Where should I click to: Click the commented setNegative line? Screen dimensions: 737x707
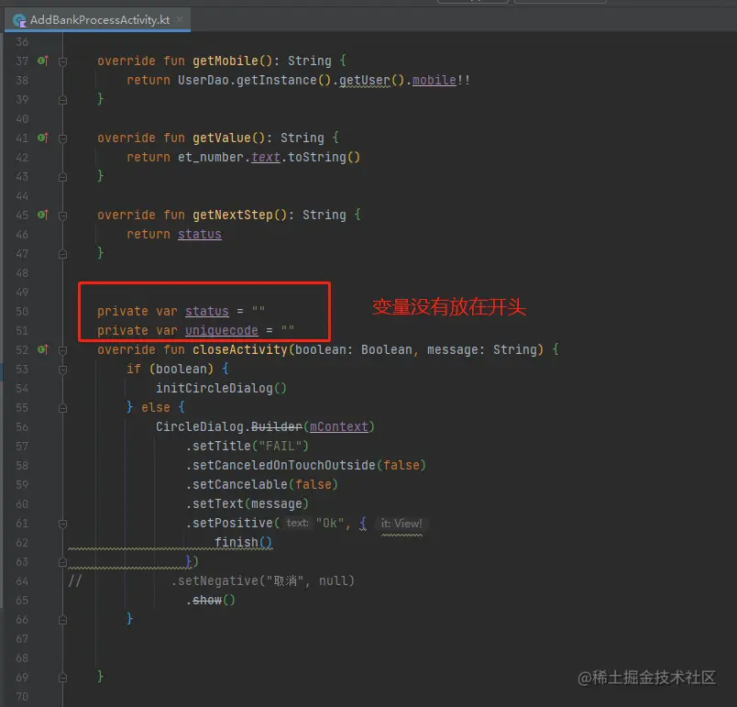tap(263, 580)
